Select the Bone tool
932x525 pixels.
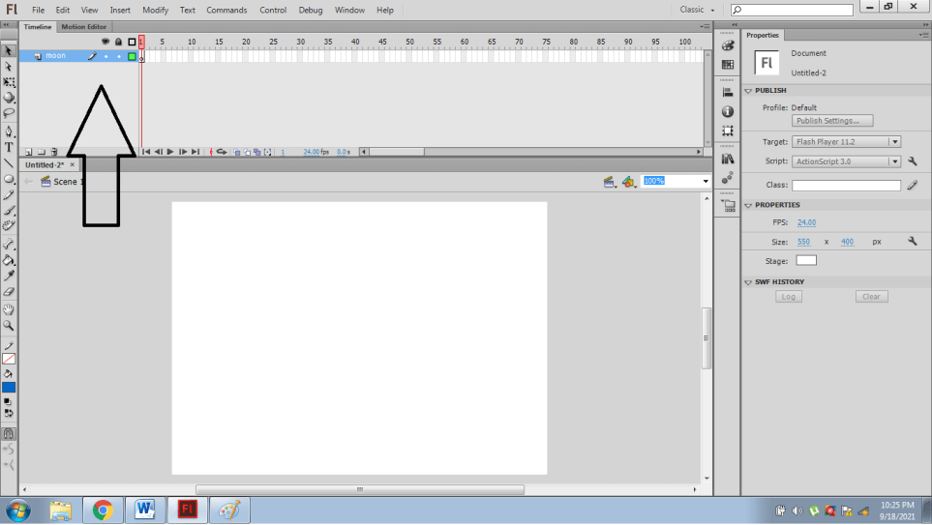click(9, 244)
